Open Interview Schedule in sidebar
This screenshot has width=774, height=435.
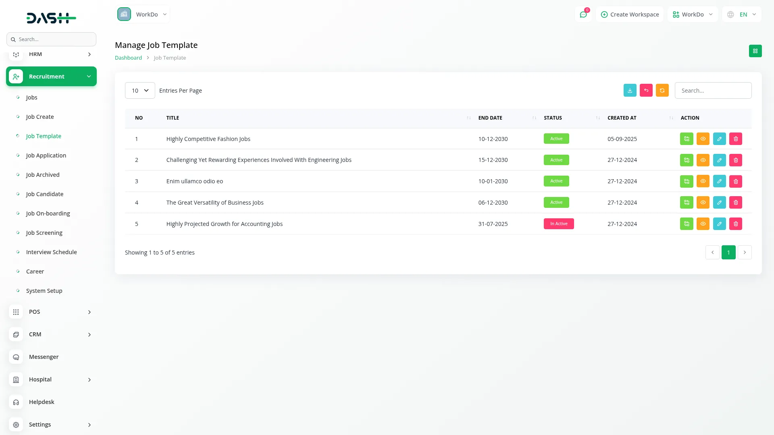coord(51,252)
